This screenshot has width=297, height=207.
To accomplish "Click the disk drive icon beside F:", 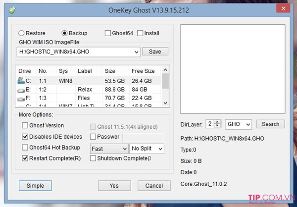I will point(21,99).
